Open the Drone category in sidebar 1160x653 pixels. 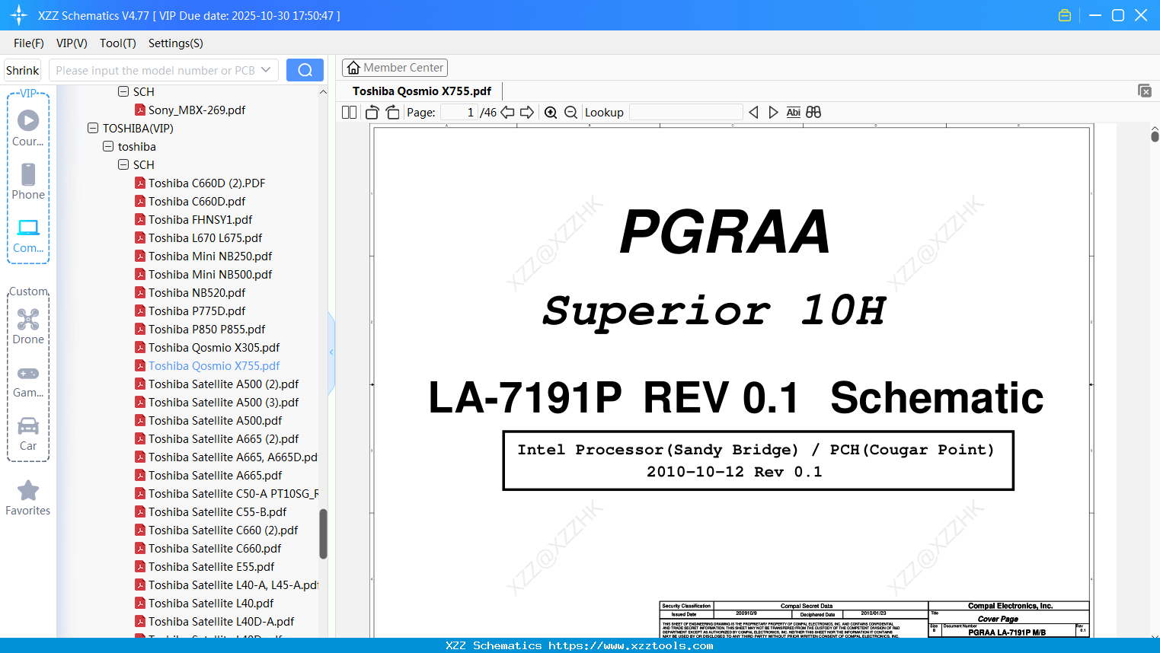(28, 326)
